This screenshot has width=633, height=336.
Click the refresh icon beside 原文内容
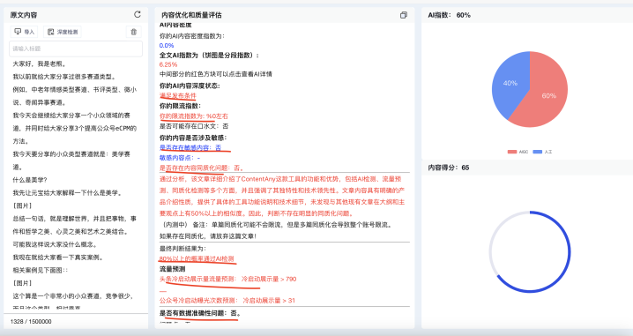coord(138,14)
